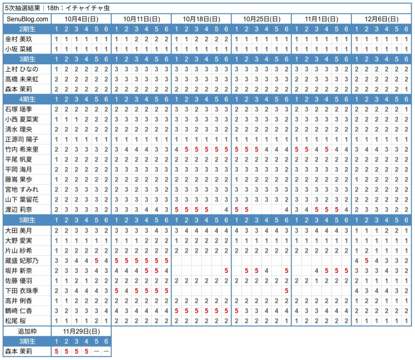
Task: Click the 2期生 section header row
Action: pos(207,29)
